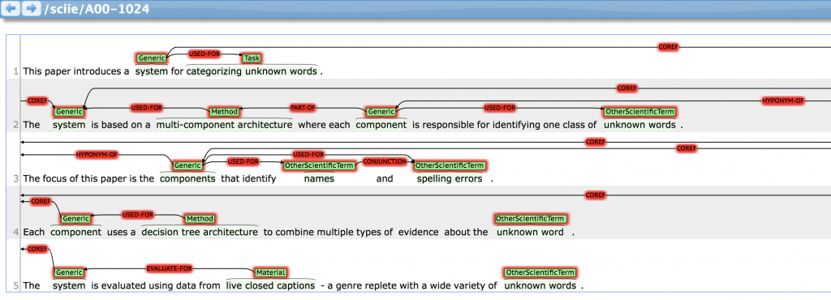Select Method label over multi-component architecture
The height and width of the screenshot is (300, 831).
(224, 112)
